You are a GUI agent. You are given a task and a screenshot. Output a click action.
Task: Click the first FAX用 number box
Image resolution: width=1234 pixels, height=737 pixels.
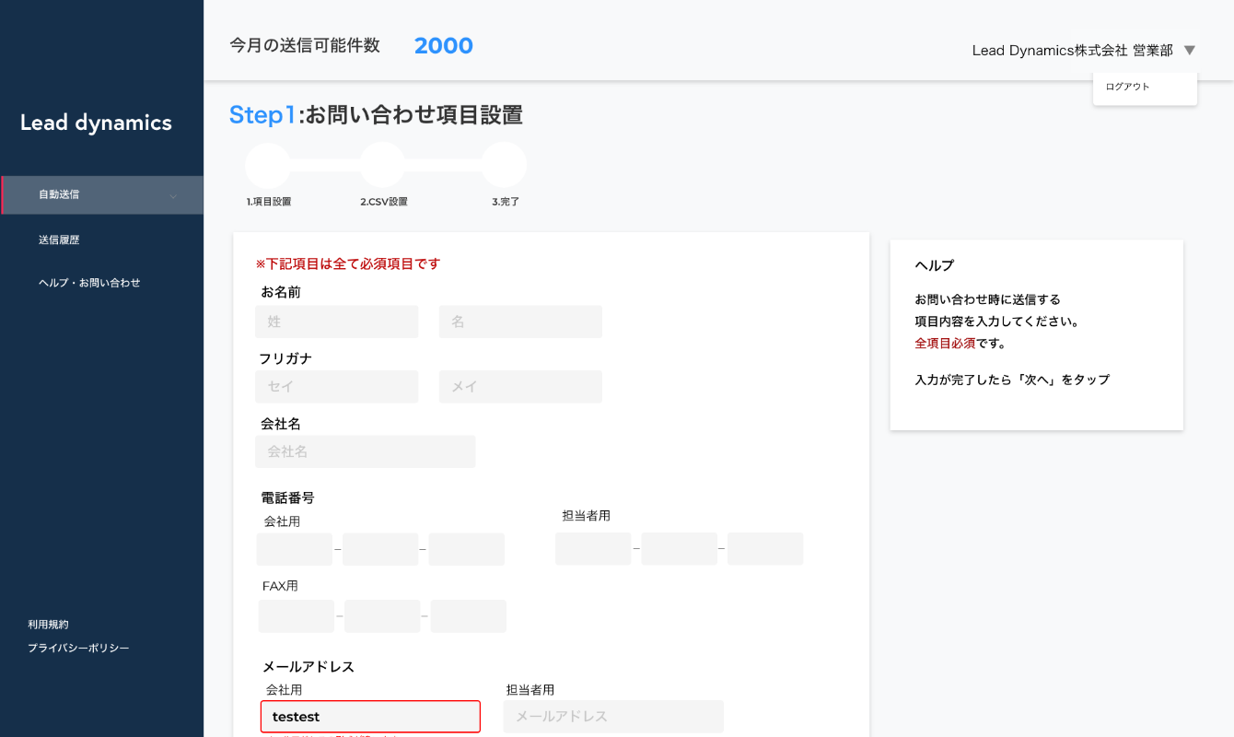[296, 615]
